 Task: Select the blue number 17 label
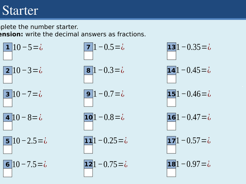point(172,141)
